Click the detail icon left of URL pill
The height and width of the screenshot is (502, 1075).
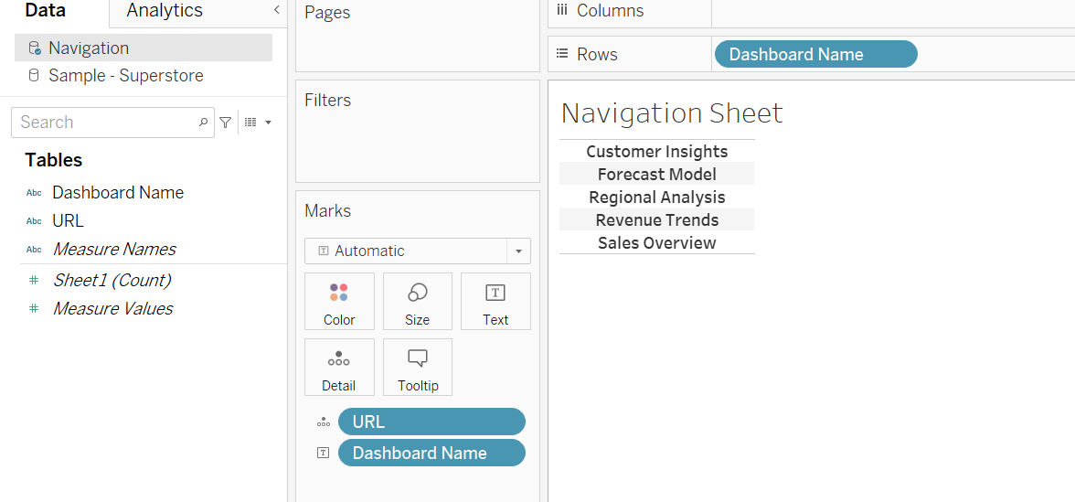[x=323, y=422]
